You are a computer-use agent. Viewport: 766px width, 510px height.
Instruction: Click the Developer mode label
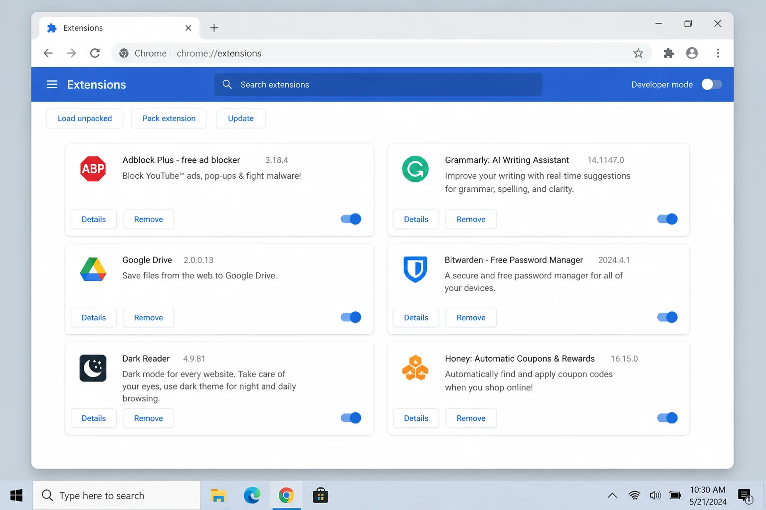662,85
